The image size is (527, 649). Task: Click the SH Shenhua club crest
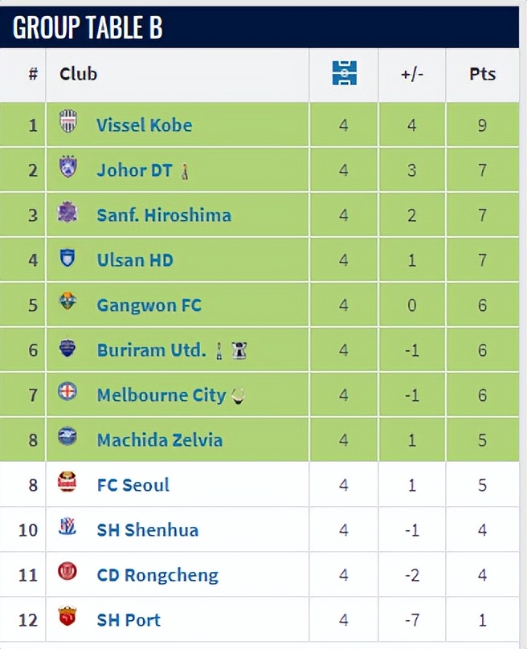68,528
